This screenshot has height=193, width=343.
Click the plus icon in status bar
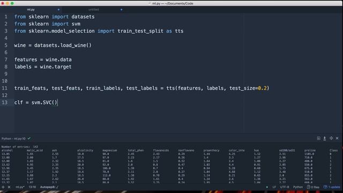(x=3, y=187)
